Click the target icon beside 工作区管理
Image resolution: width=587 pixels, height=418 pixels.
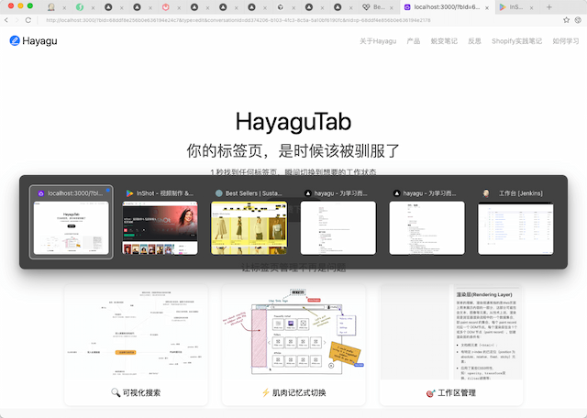(x=431, y=393)
